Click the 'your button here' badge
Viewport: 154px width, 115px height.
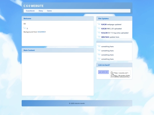click(x=104, y=72)
